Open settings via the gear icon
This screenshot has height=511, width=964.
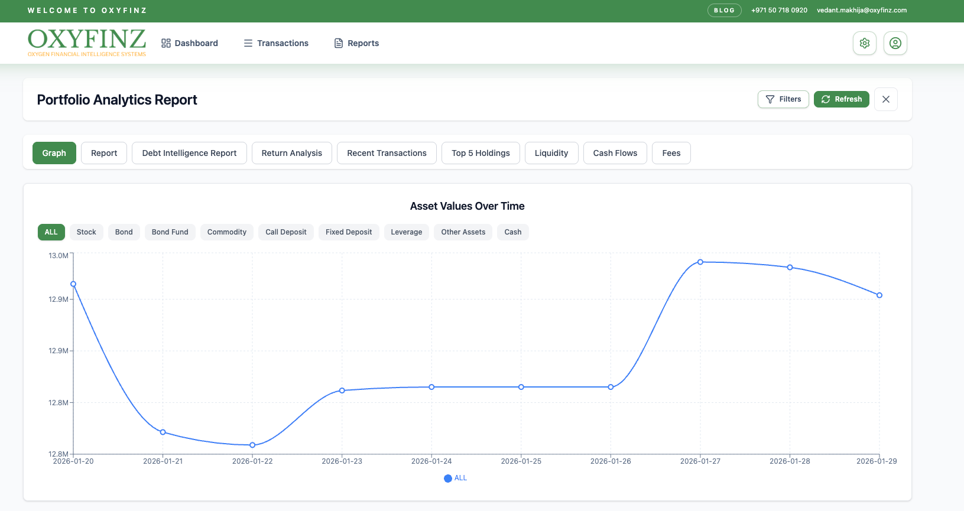865,43
